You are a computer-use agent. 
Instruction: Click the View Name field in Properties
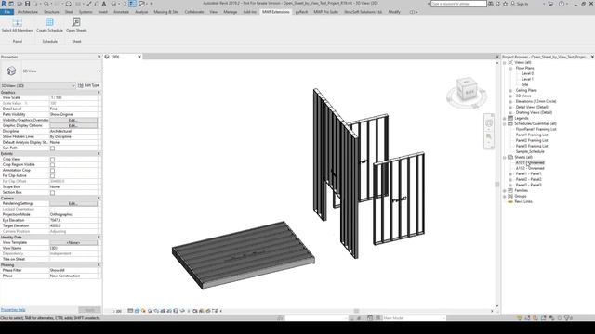pyautogui.click(x=73, y=248)
